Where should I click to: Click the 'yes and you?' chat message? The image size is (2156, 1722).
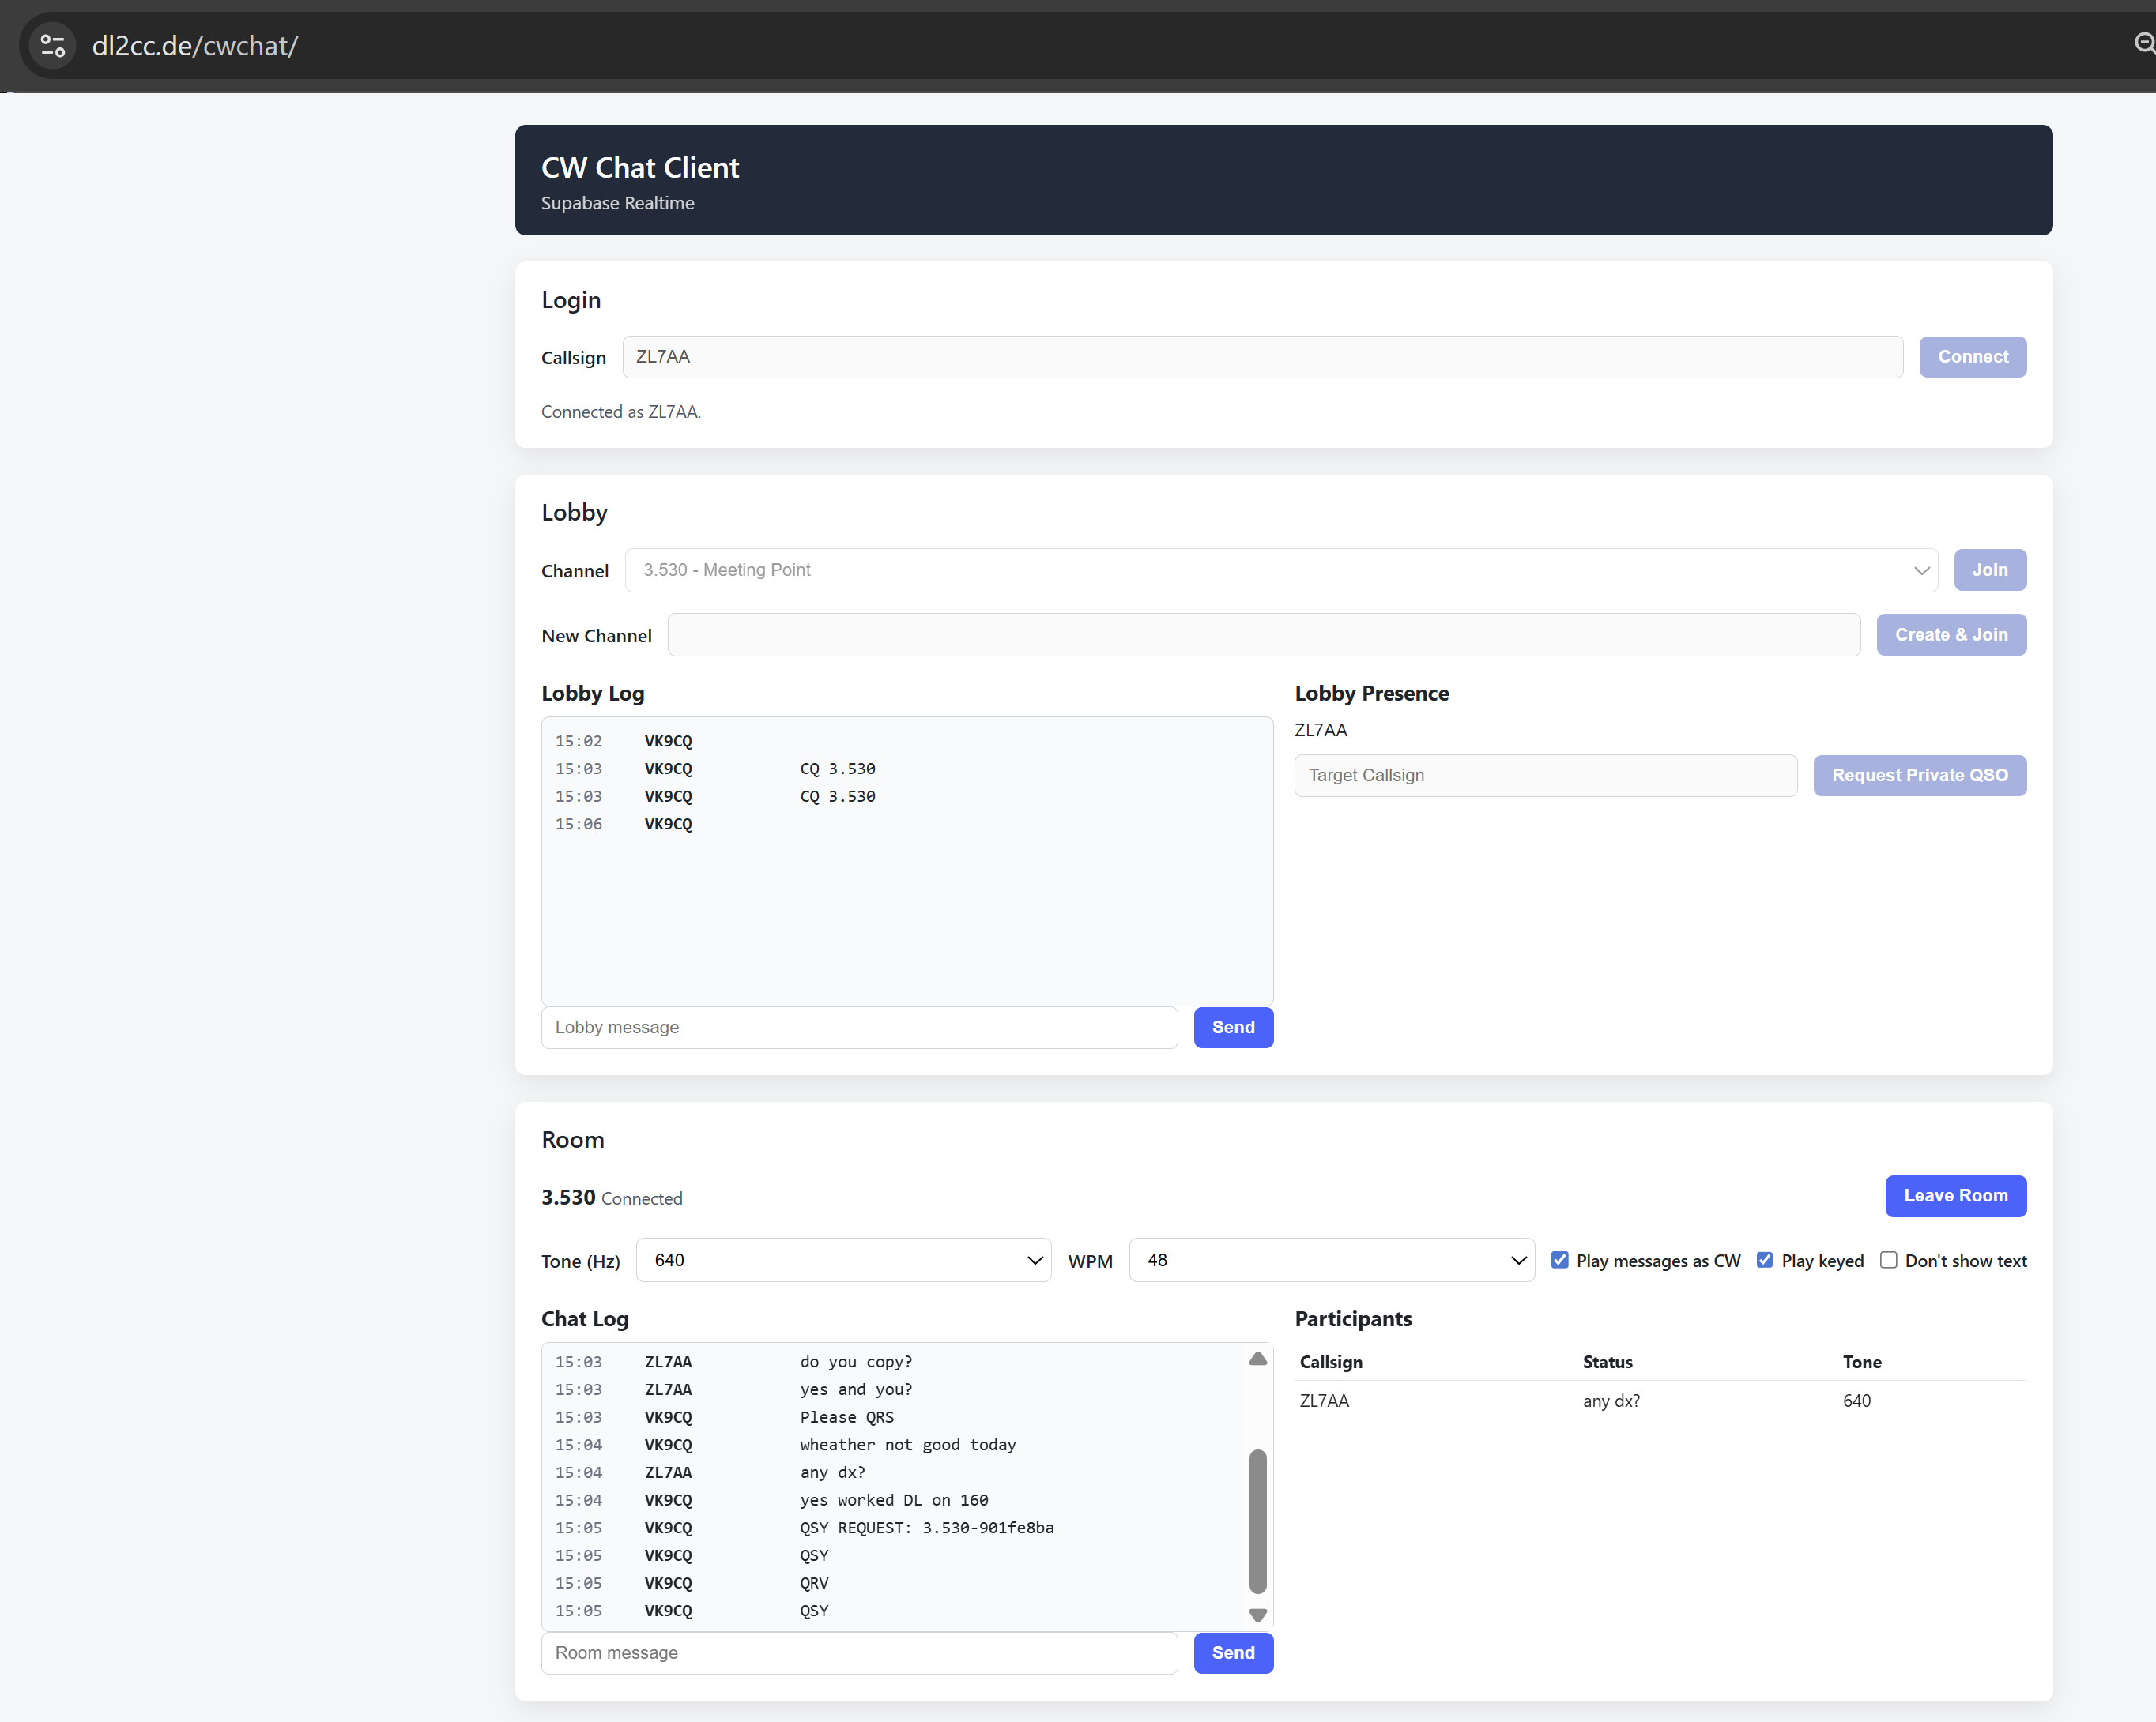[856, 1390]
